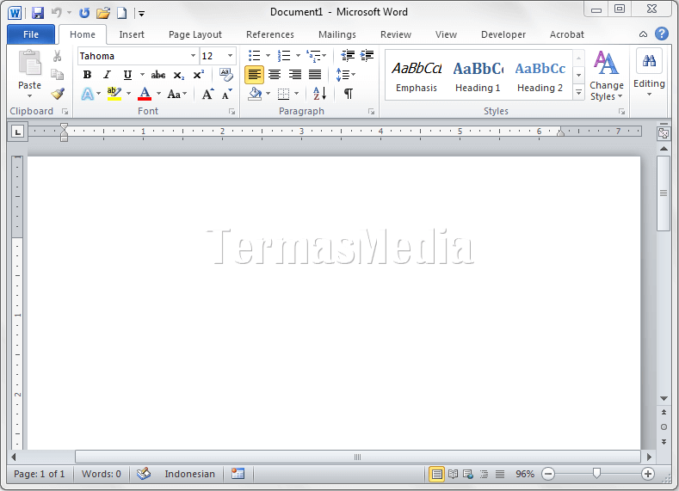Viewport: 679px width, 491px height.
Task: Open the Word Help question mark
Action: pyautogui.click(x=661, y=34)
